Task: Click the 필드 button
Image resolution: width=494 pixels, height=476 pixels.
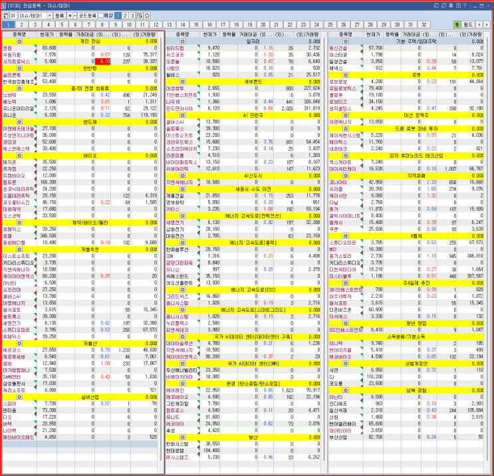Action: 469,25
